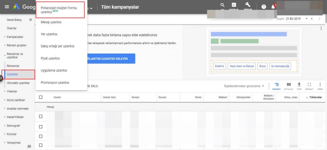
Task: Check the second table row checkbox
Action: point(41,126)
